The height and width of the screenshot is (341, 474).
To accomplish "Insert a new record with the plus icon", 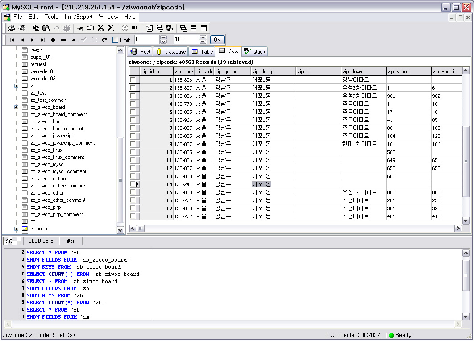I will click(53, 40).
